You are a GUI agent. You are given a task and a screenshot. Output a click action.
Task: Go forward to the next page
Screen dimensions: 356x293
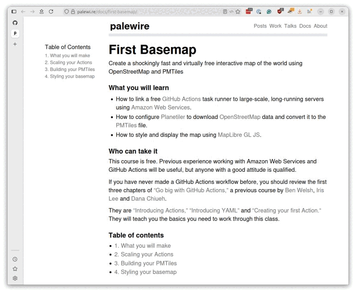click(x=32, y=12)
